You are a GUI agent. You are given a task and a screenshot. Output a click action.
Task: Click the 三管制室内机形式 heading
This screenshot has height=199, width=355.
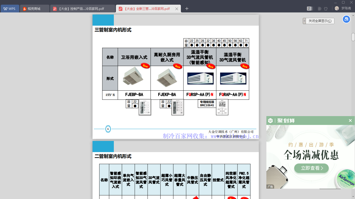click(113, 30)
